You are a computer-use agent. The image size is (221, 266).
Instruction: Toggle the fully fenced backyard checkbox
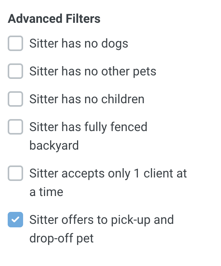pyautogui.click(x=15, y=127)
